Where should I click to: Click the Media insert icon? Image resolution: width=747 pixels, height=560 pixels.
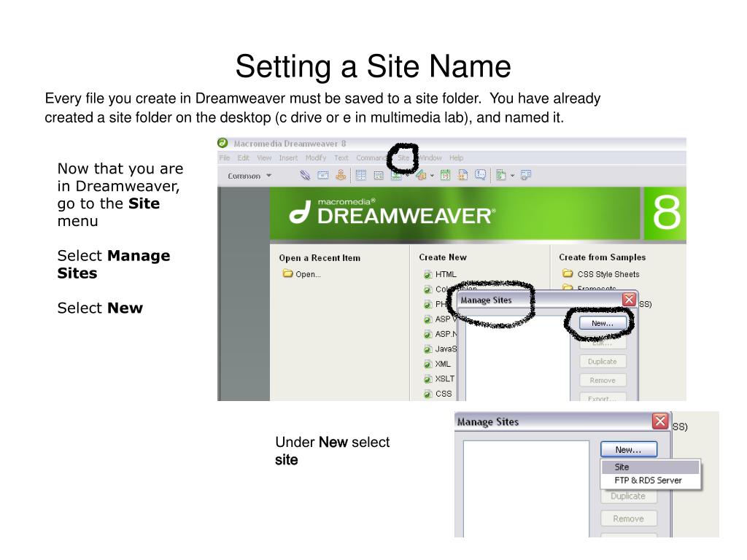pyautogui.click(x=421, y=176)
